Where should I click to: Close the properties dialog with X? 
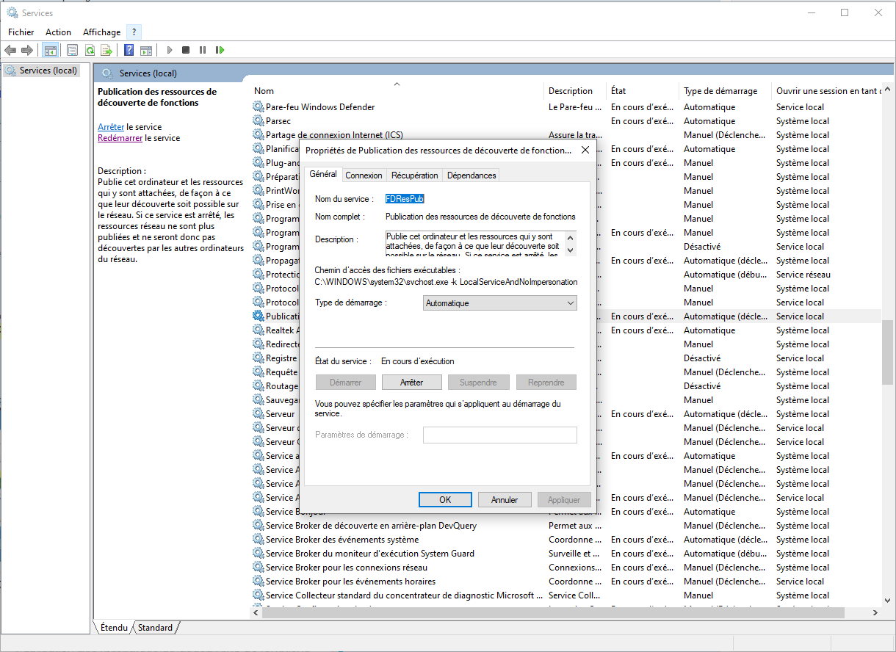[585, 150]
